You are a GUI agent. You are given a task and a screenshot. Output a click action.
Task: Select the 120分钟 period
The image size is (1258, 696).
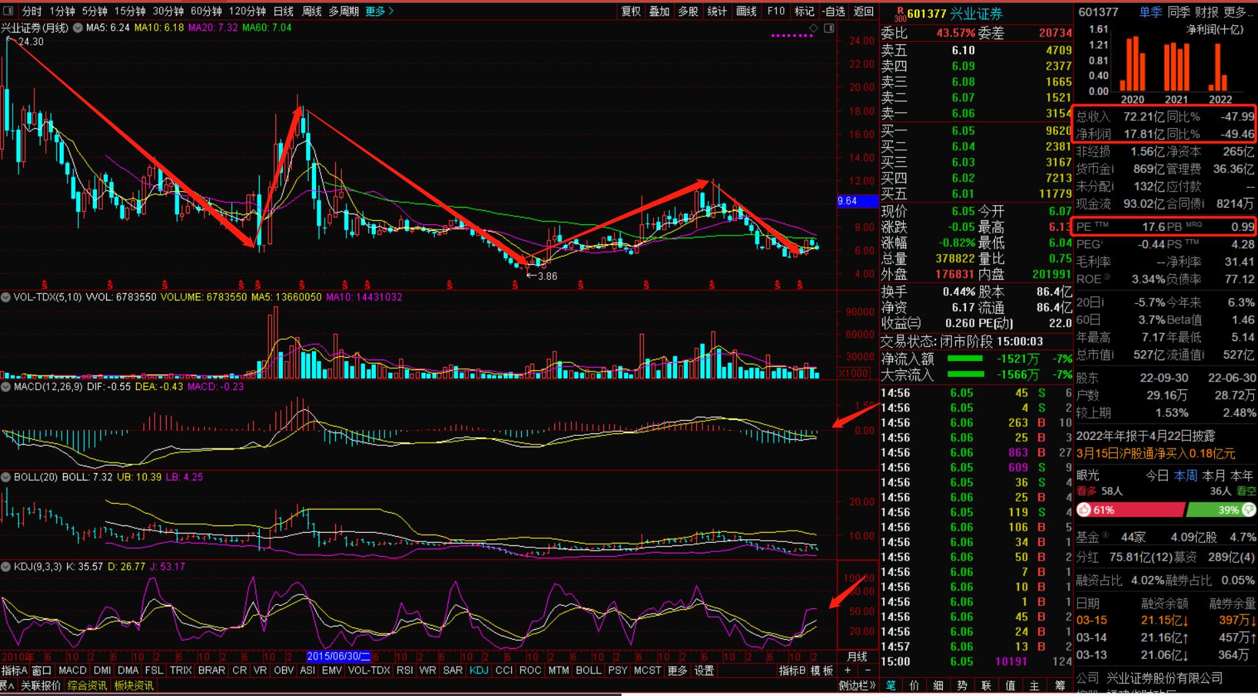[247, 11]
